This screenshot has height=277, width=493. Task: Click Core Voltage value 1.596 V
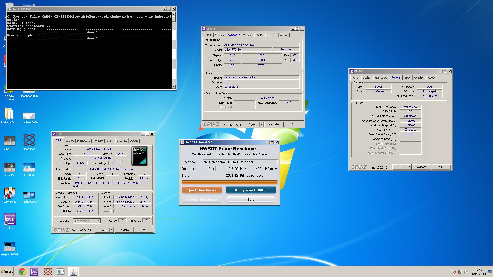click(117, 163)
